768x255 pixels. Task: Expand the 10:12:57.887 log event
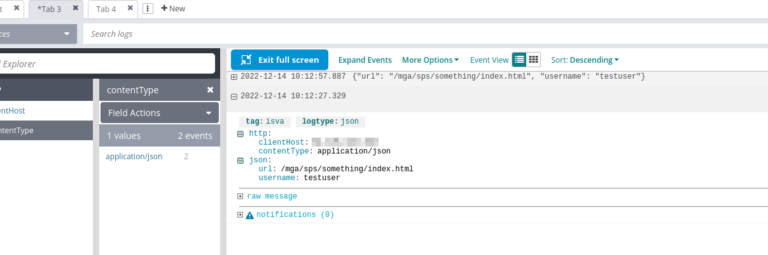(234, 77)
